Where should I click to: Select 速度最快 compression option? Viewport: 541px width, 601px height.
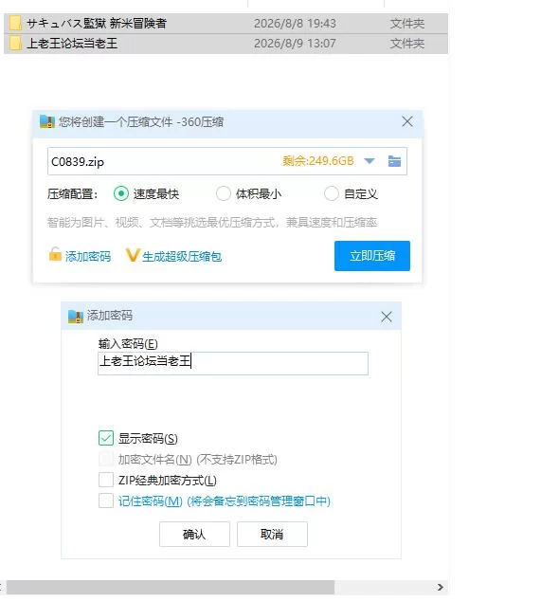121,193
